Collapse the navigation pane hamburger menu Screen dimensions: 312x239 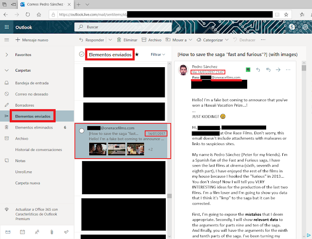pos(6,40)
